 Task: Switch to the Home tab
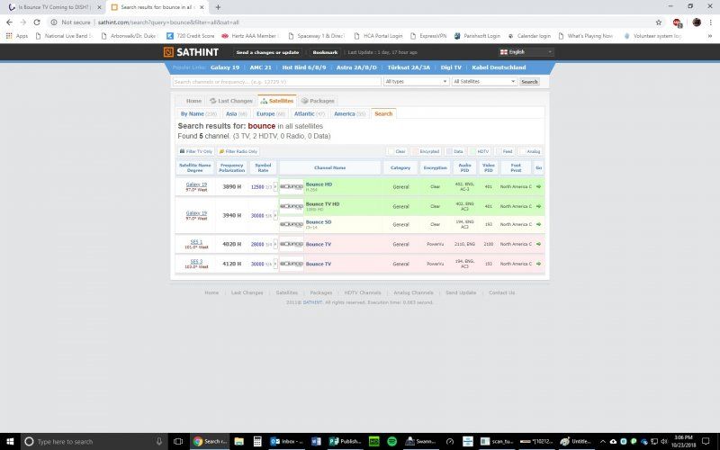pos(193,101)
